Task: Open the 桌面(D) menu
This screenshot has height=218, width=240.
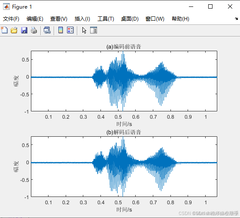Action: [130, 19]
